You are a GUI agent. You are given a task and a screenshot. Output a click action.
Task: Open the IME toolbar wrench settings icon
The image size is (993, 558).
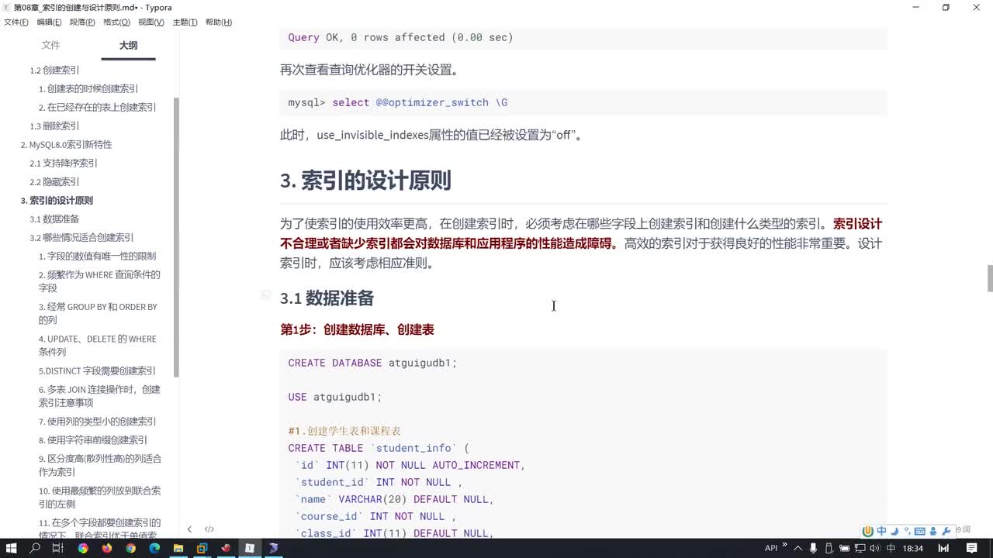click(946, 531)
